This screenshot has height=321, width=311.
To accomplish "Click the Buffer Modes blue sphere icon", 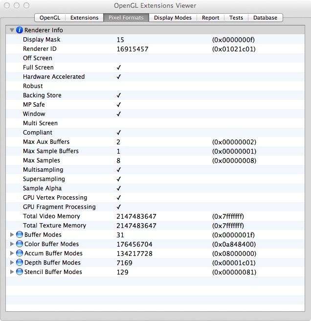I will 20,234.
